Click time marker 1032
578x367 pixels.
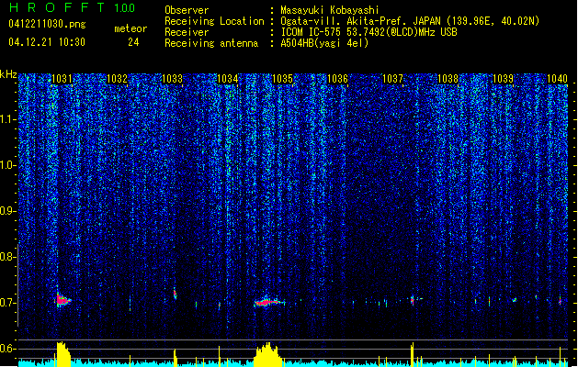click(117, 79)
